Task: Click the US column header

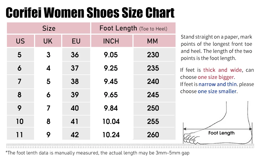Action: pos(20,41)
